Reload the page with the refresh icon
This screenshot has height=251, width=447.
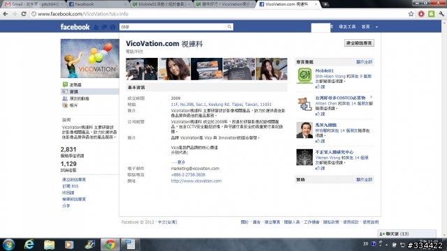pyautogui.click(x=24, y=14)
